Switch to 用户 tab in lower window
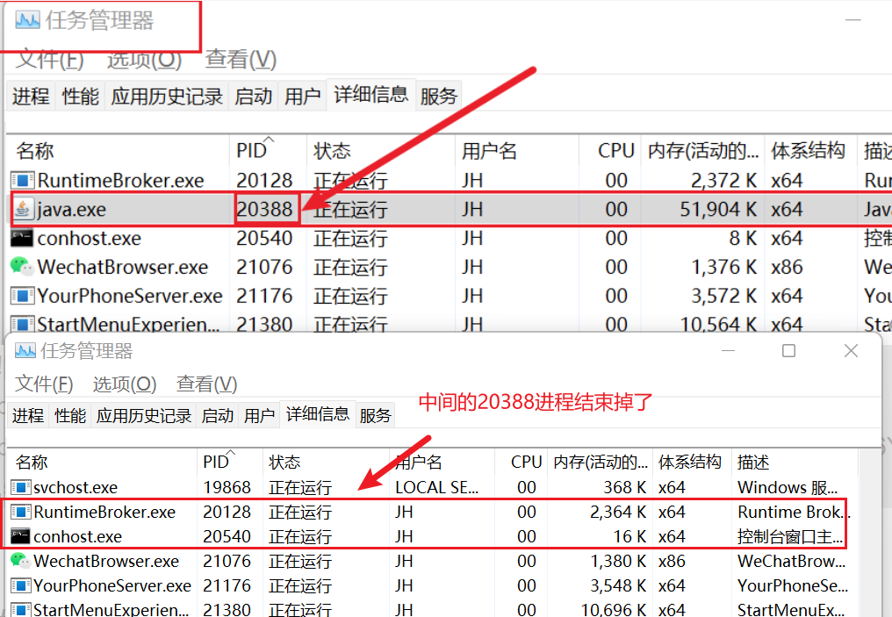Image resolution: width=892 pixels, height=617 pixels. coord(259,416)
